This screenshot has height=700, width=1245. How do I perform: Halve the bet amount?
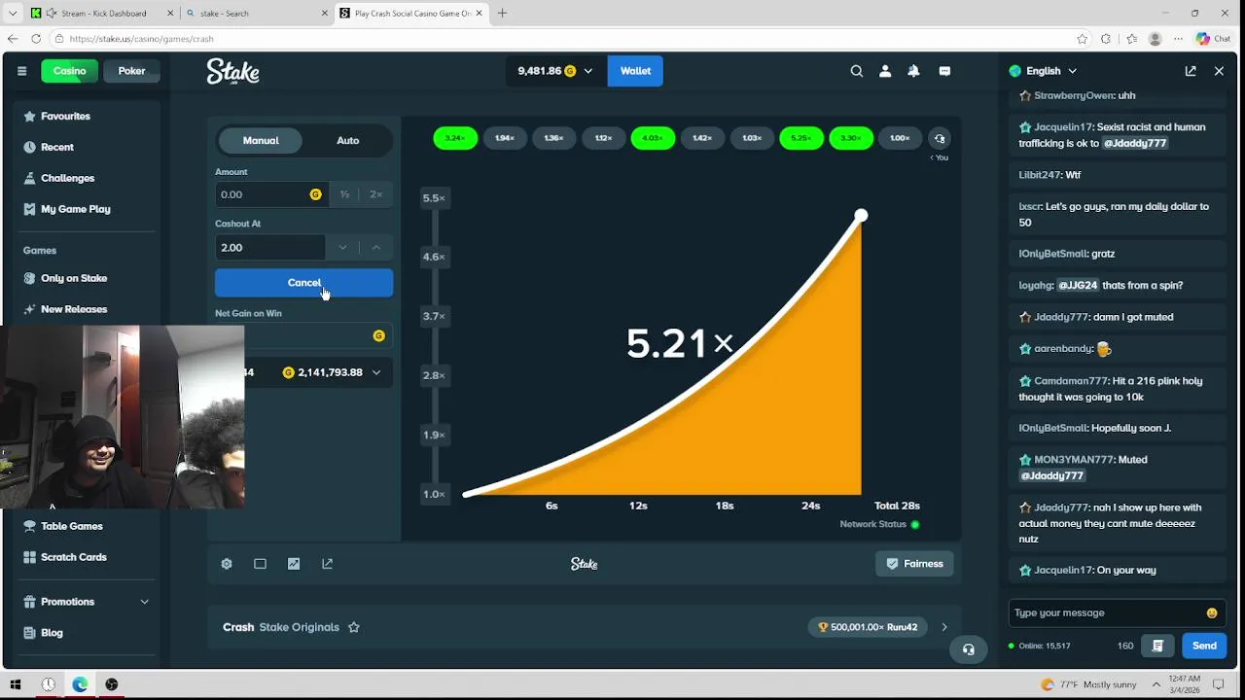coord(344,194)
